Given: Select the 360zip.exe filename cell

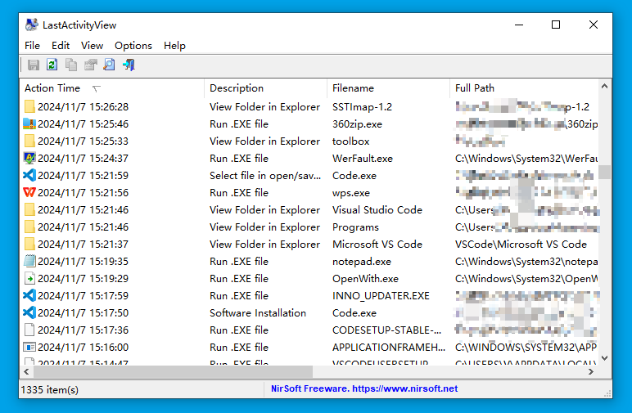Looking at the screenshot, I should pos(357,124).
